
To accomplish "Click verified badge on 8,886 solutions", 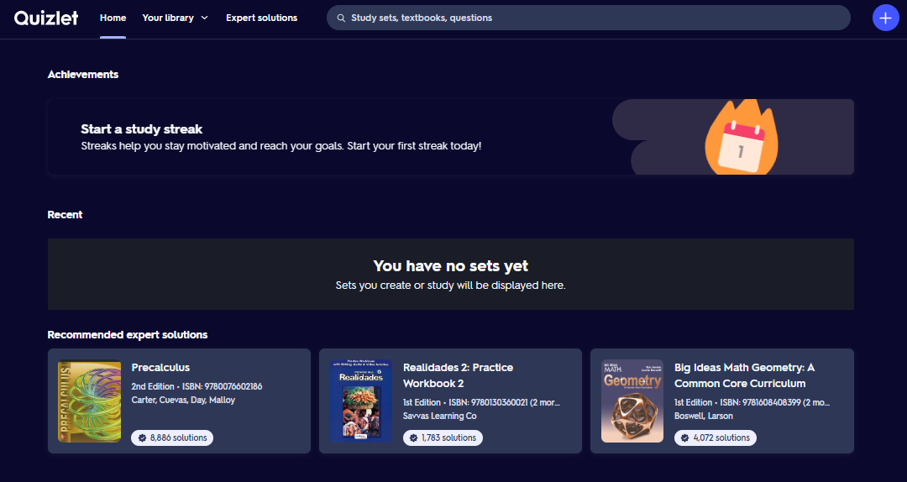I will pos(142,438).
